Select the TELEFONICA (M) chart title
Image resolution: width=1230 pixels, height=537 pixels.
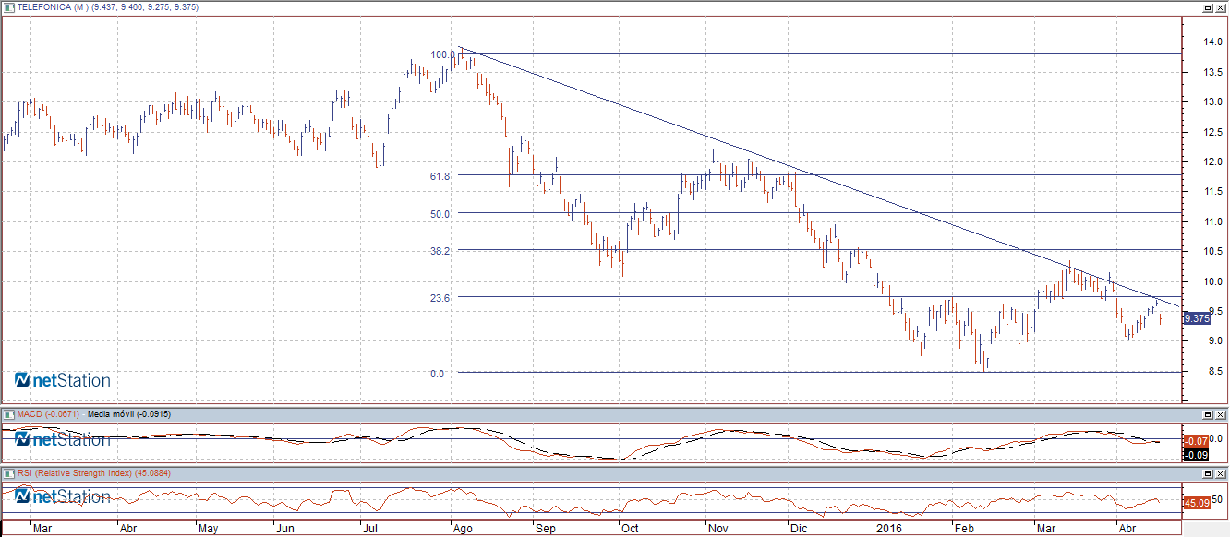(51, 7)
